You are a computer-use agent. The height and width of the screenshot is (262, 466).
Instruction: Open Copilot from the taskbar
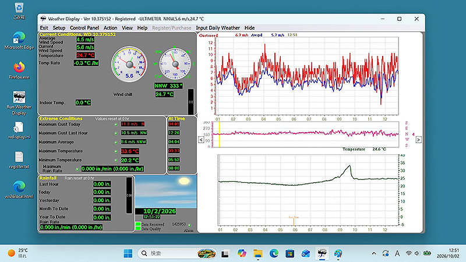242,253
